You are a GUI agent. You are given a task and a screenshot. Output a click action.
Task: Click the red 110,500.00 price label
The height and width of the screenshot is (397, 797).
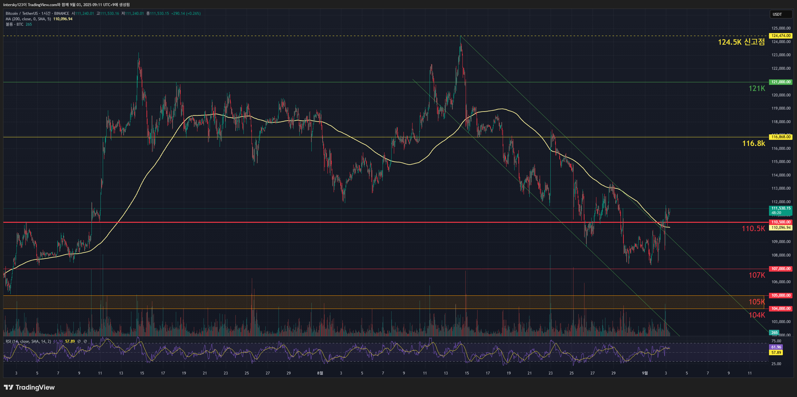[781, 222]
